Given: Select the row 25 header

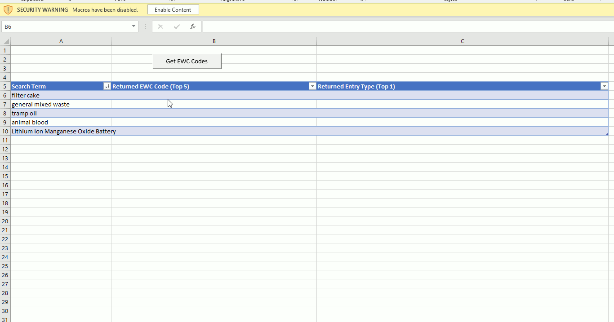Looking at the screenshot, I should [x=5, y=266].
